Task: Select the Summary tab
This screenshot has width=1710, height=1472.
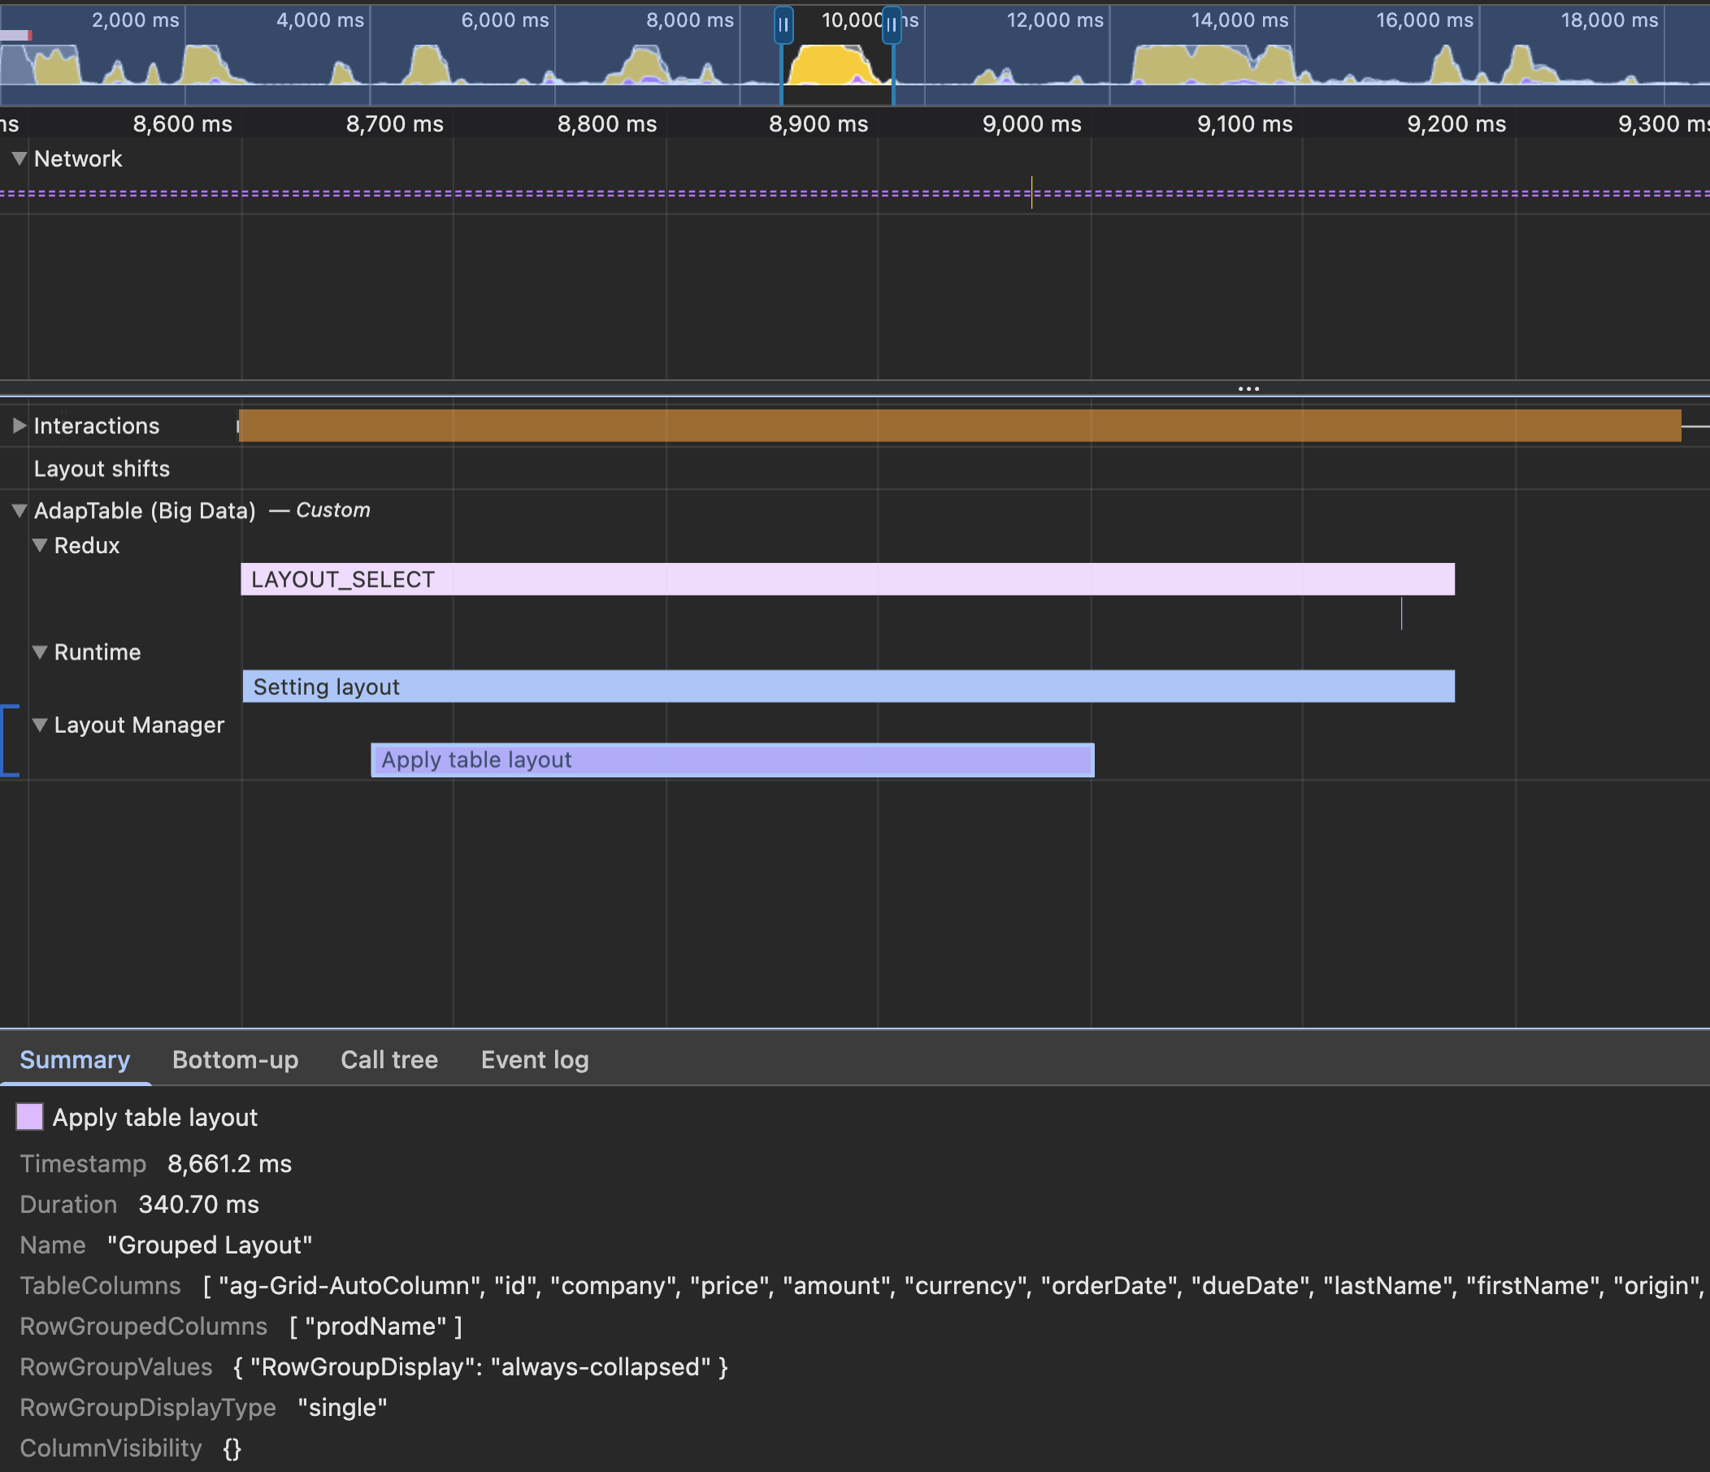Action: (74, 1059)
